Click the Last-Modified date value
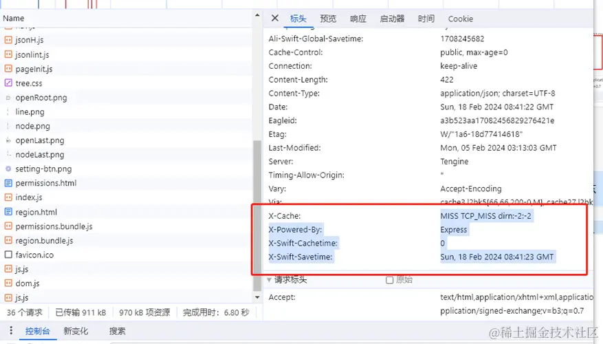Screen dimensions: 603x344 pyautogui.click(x=498, y=148)
